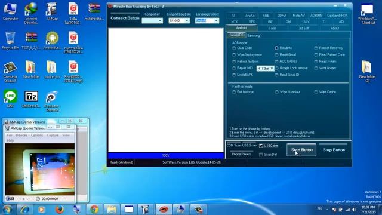
Task: Switch to the Tools tab
Action: (272, 28)
